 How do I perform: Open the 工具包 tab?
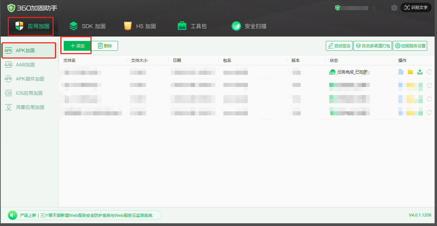[192, 26]
